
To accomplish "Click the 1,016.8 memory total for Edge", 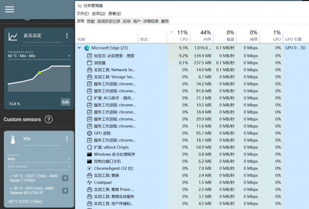I will click(x=202, y=48).
